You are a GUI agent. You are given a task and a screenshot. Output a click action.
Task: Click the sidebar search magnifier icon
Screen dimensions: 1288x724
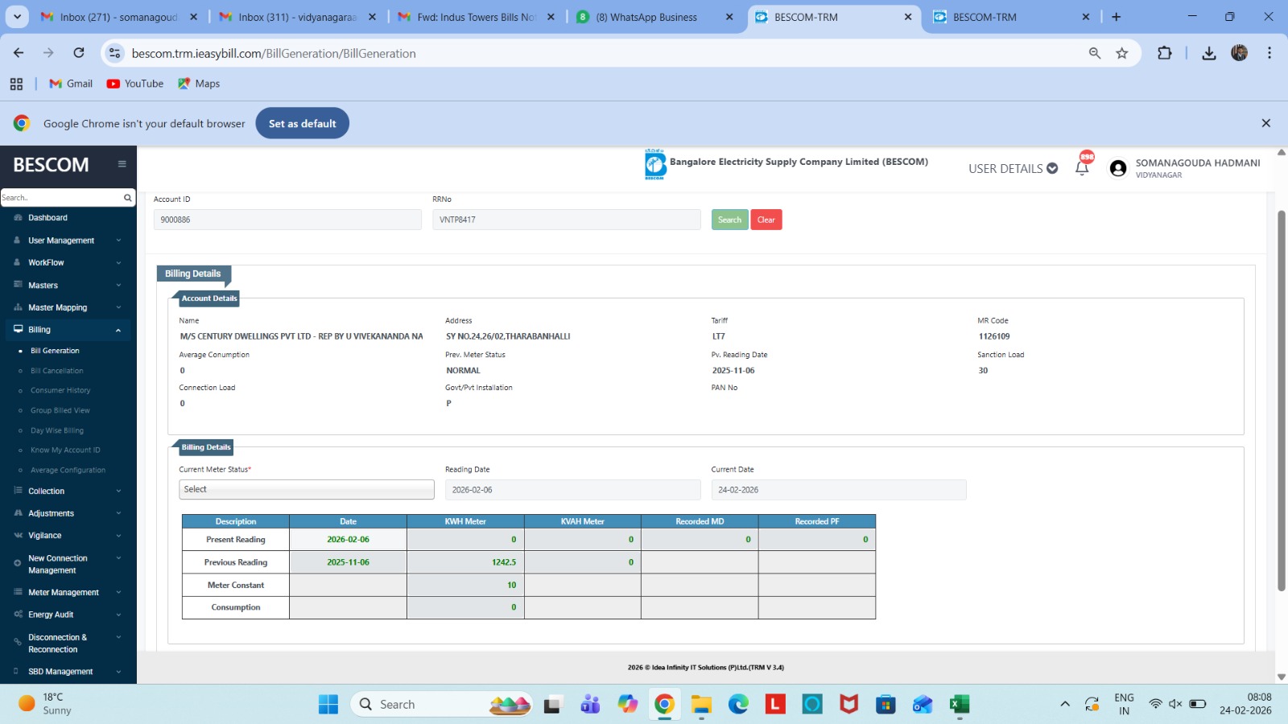[x=127, y=198]
